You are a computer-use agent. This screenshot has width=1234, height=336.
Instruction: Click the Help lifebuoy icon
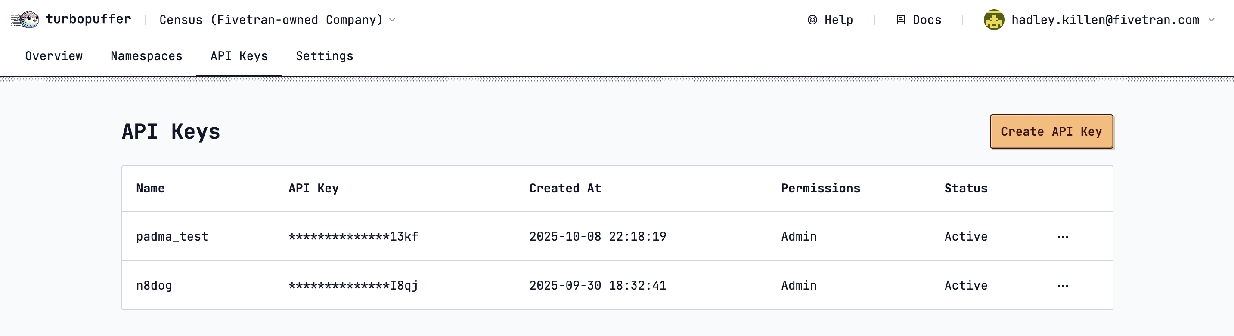pyautogui.click(x=812, y=20)
